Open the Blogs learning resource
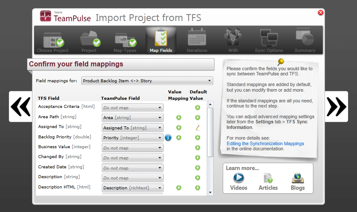The height and width of the screenshot is (212, 357). [x=297, y=182]
